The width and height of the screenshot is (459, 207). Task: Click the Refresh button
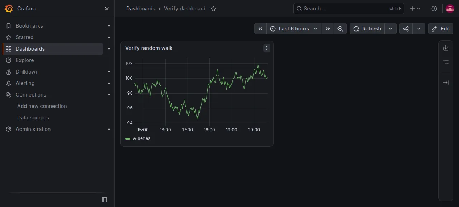point(367,29)
